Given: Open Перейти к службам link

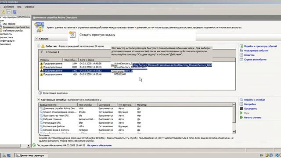Looking at the screenshot, I should (x=254, y=100).
